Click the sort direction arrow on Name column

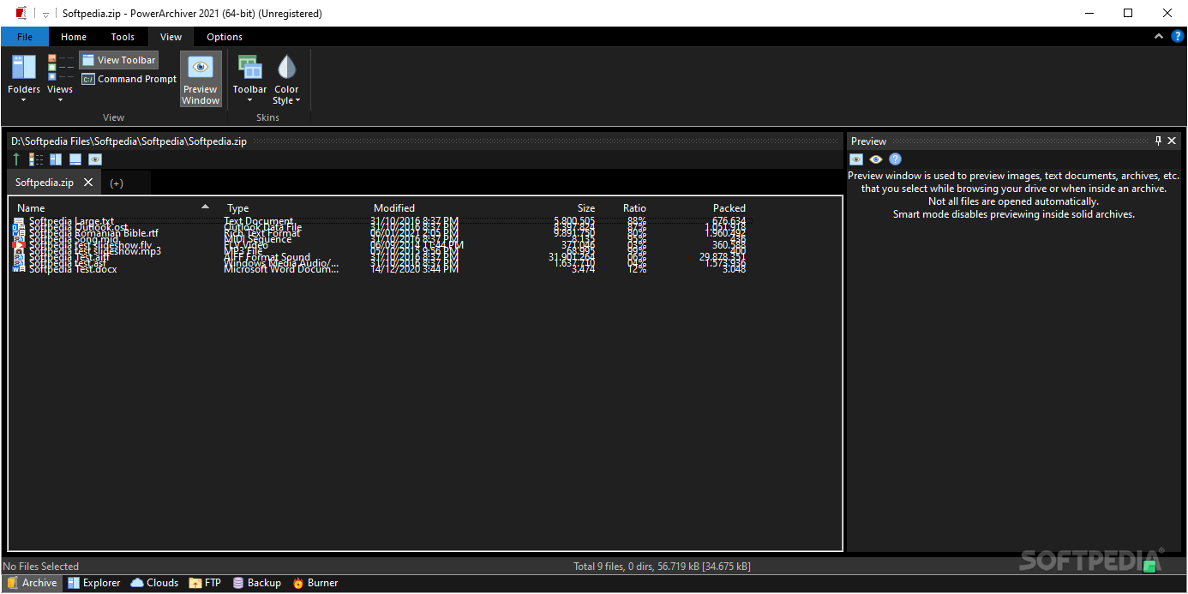[x=205, y=207]
